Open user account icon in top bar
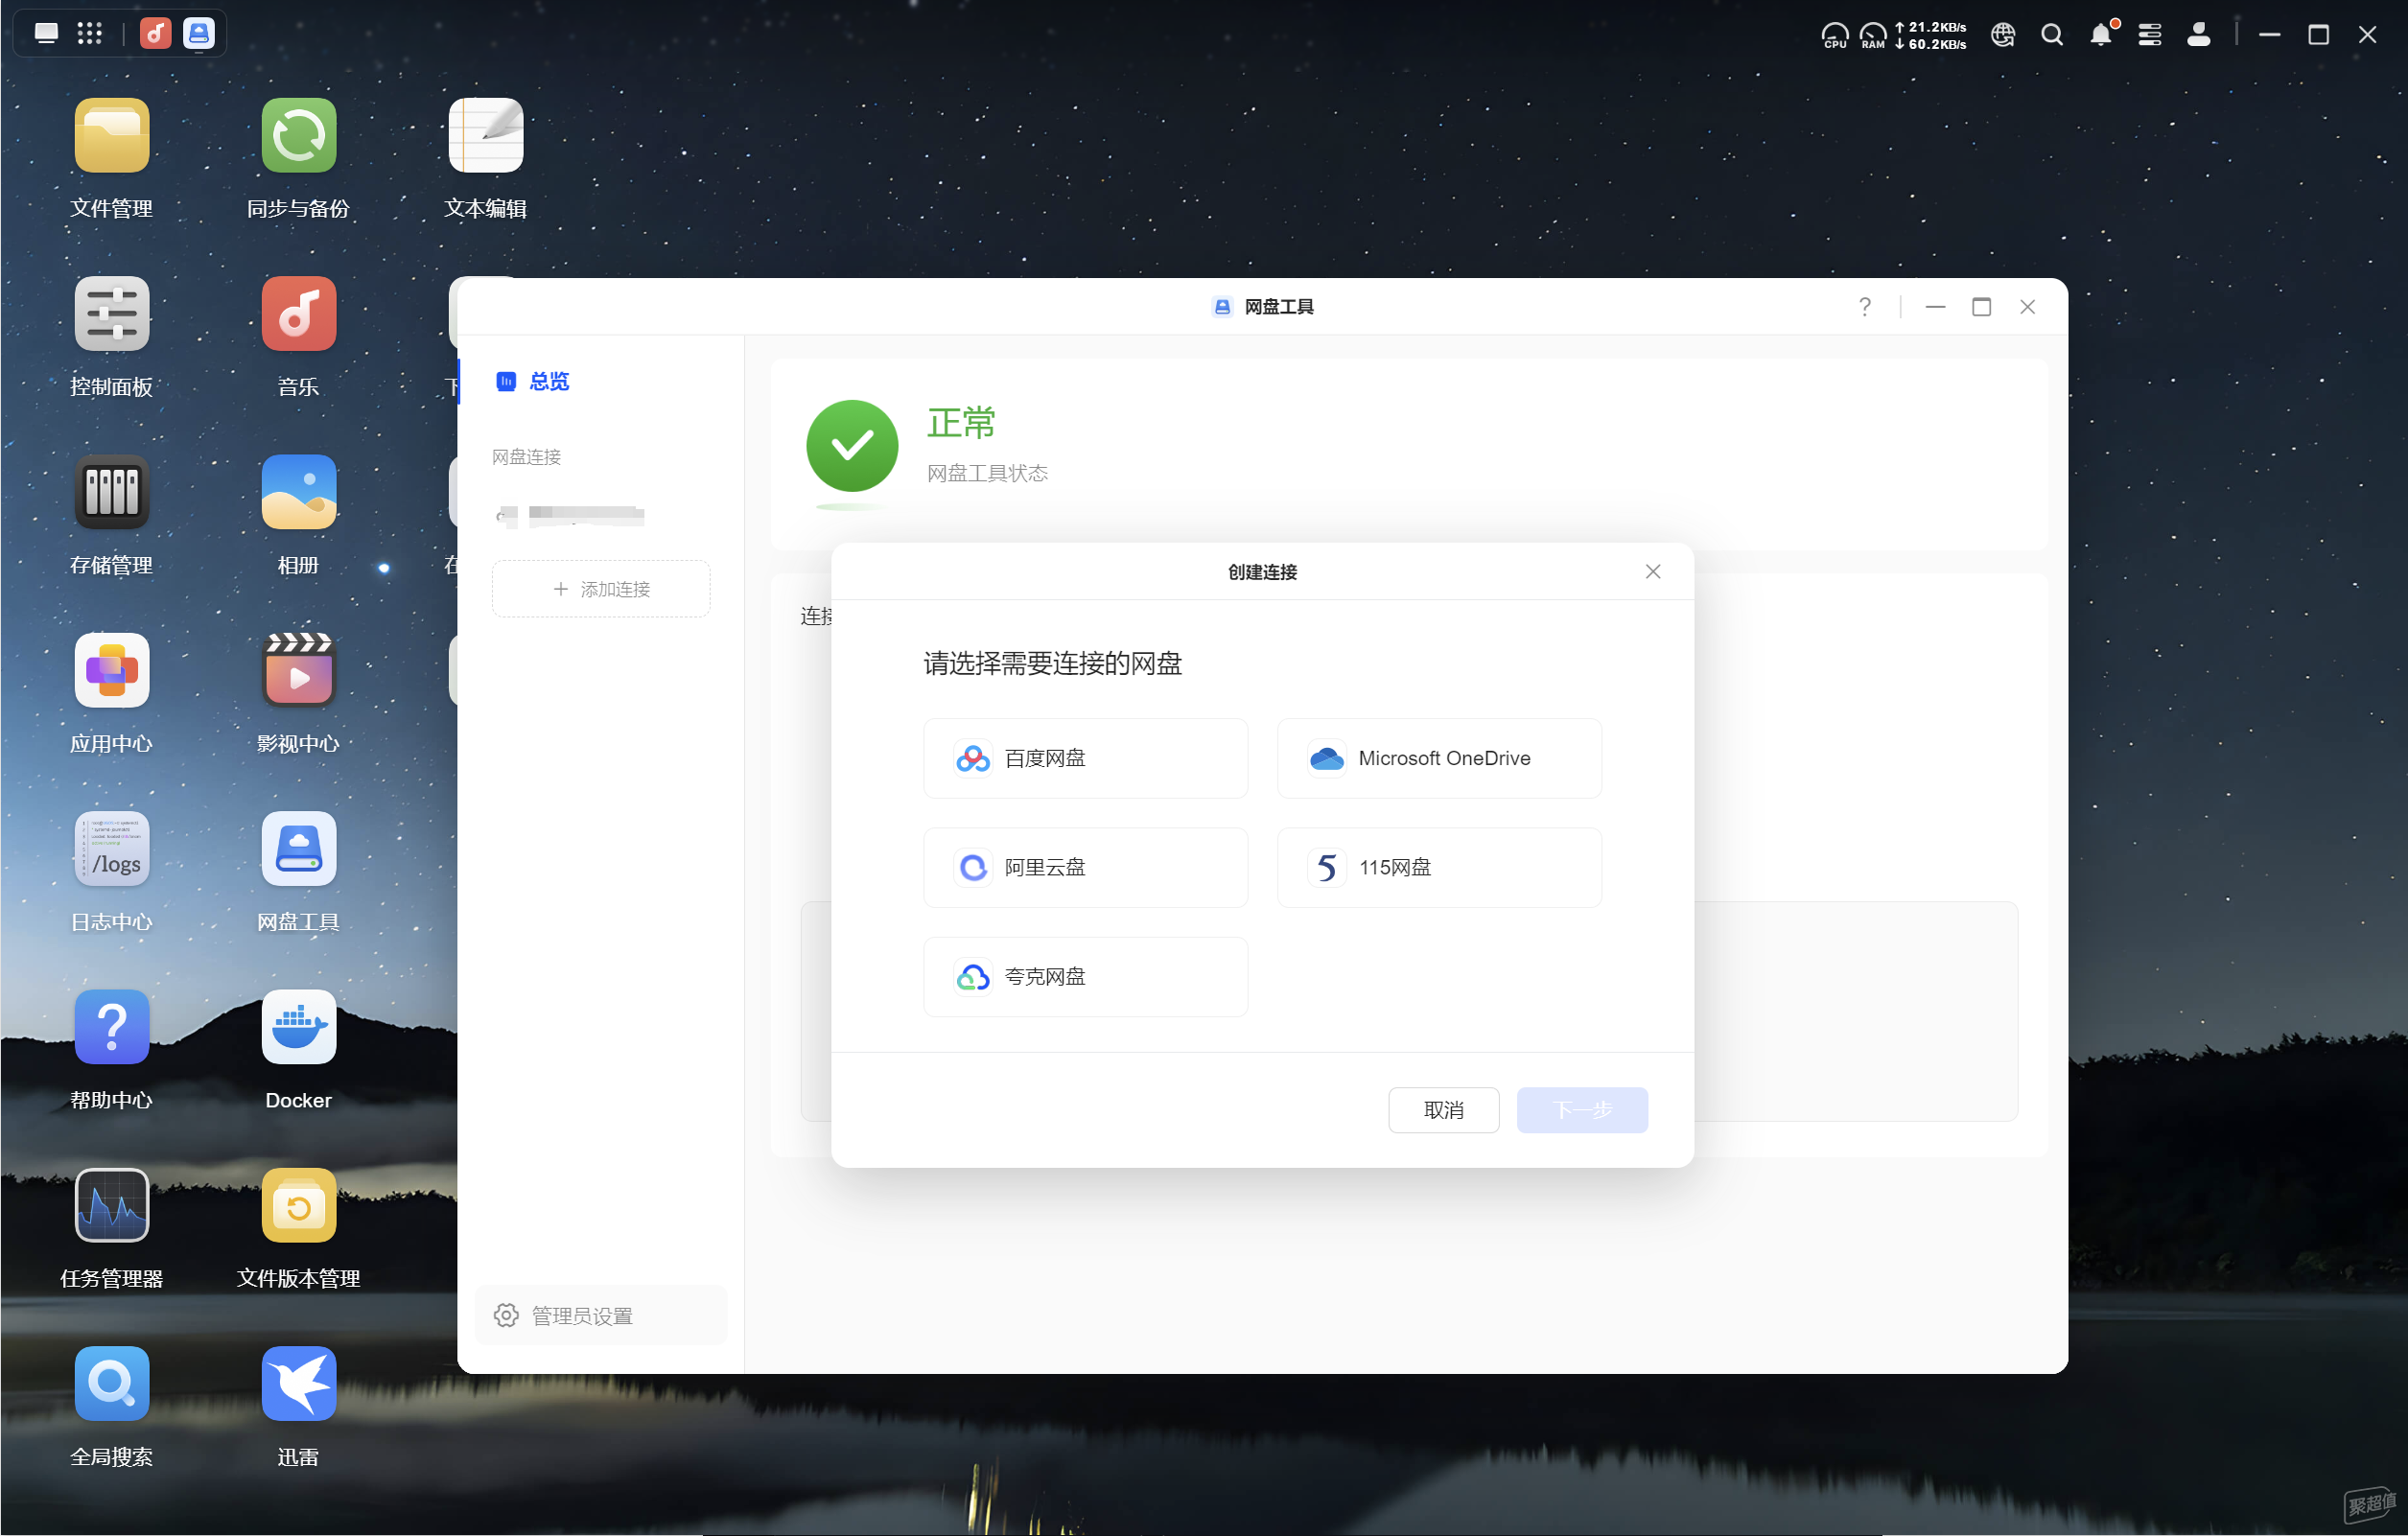The width and height of the screenshot is (2408, 1536). [2198, 35]
